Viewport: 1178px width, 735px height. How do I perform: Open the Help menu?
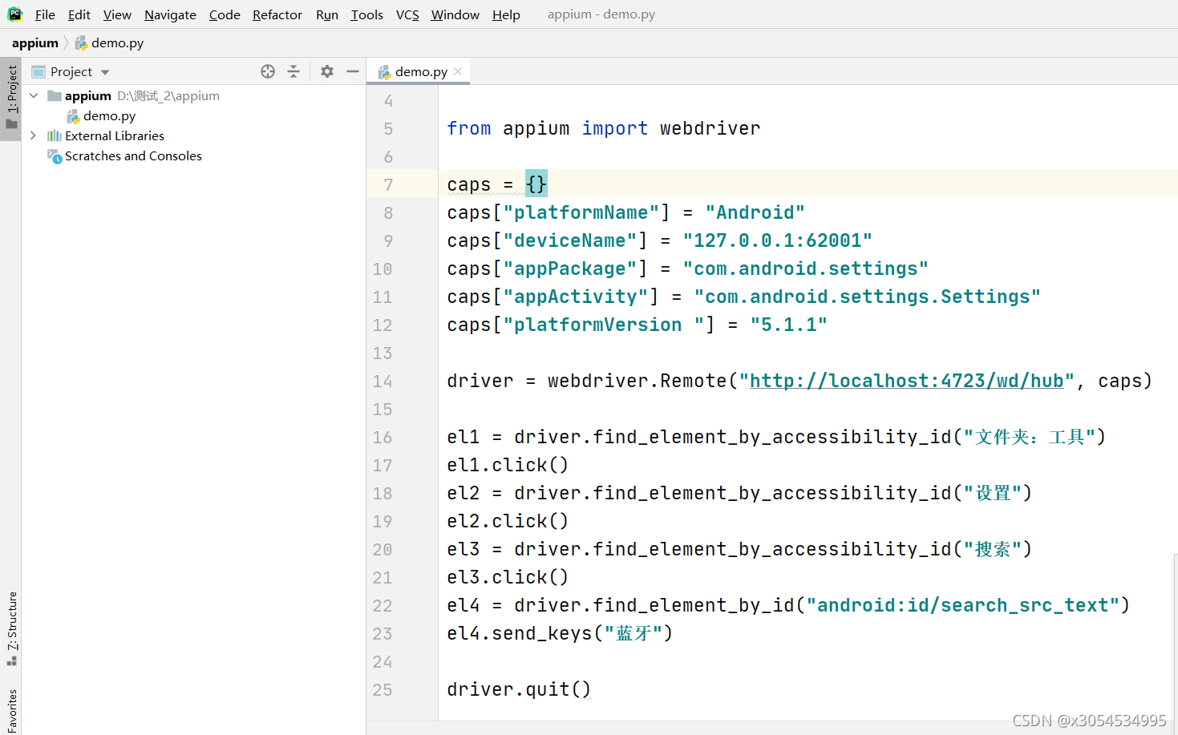pos(506,14)
